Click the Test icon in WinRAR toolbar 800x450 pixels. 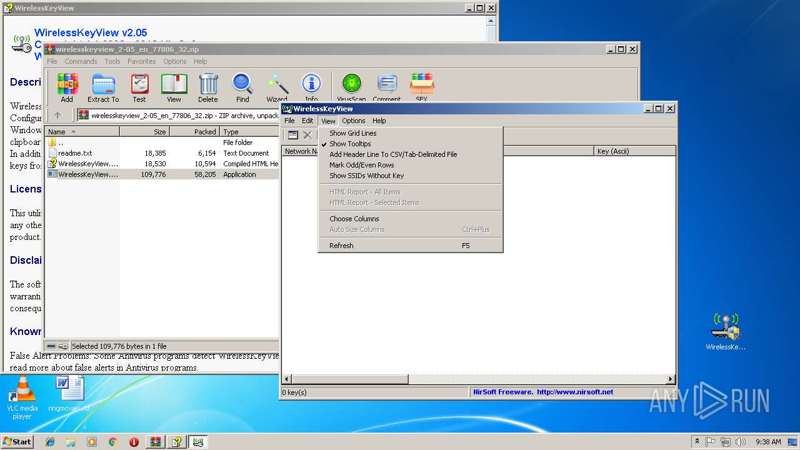click(139, 87)
